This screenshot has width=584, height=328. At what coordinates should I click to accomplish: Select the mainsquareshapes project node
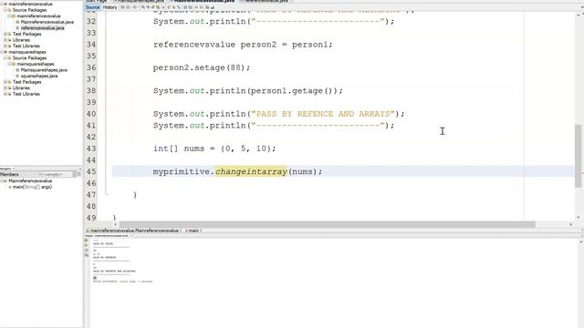(x=27, y=52)
